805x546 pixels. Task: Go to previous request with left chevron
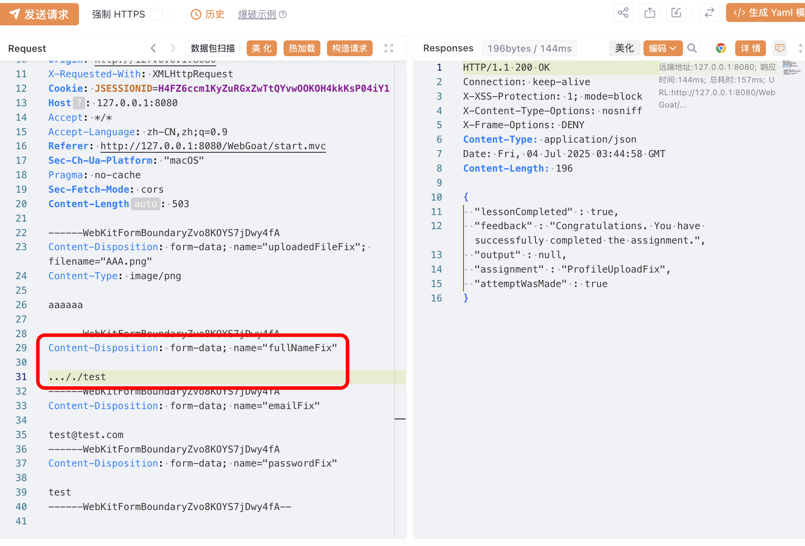[x=153, y=48]
